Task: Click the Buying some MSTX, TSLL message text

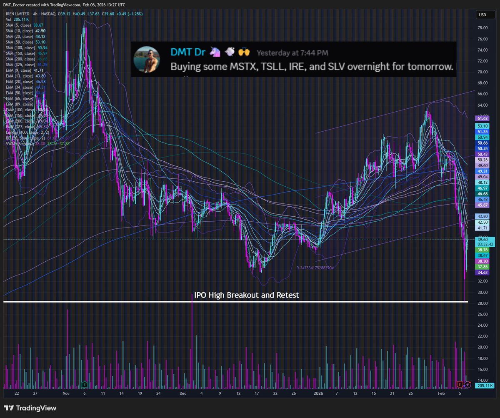Action: pyautogui.click(x=311, y=66)
